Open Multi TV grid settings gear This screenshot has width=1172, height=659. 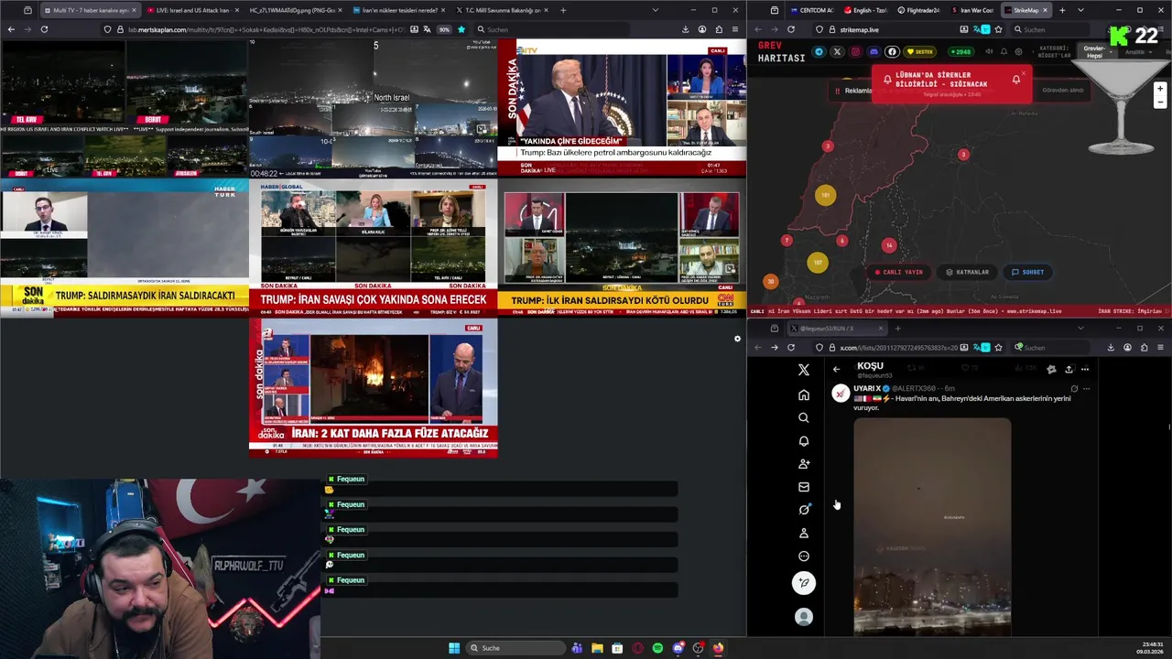pos(737,339)
